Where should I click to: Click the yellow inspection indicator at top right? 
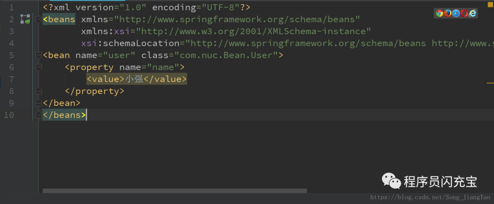pos(490,5)
